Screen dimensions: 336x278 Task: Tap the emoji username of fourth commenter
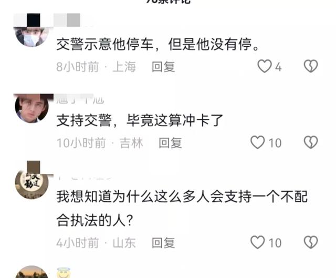coord(64,273)
